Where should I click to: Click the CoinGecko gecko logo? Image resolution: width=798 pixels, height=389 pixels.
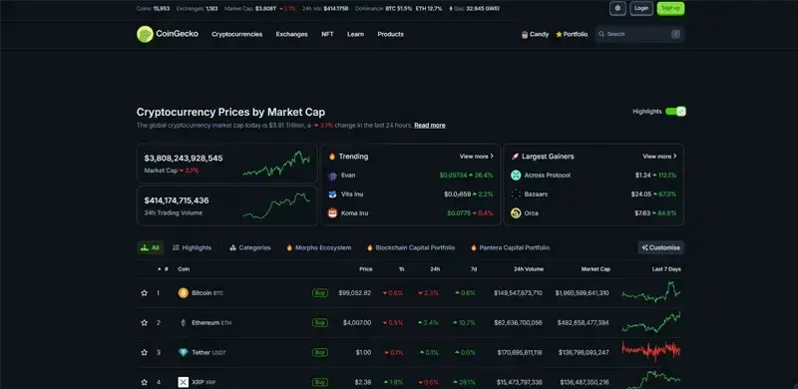(145, 34)
